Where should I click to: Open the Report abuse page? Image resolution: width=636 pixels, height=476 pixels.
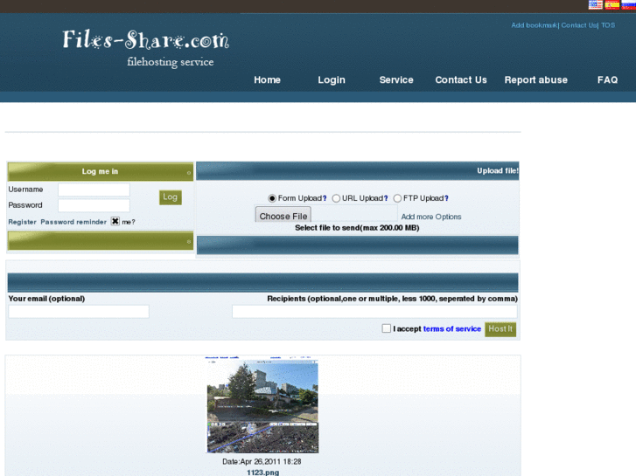pyautogui.click(x=535, y=80)
